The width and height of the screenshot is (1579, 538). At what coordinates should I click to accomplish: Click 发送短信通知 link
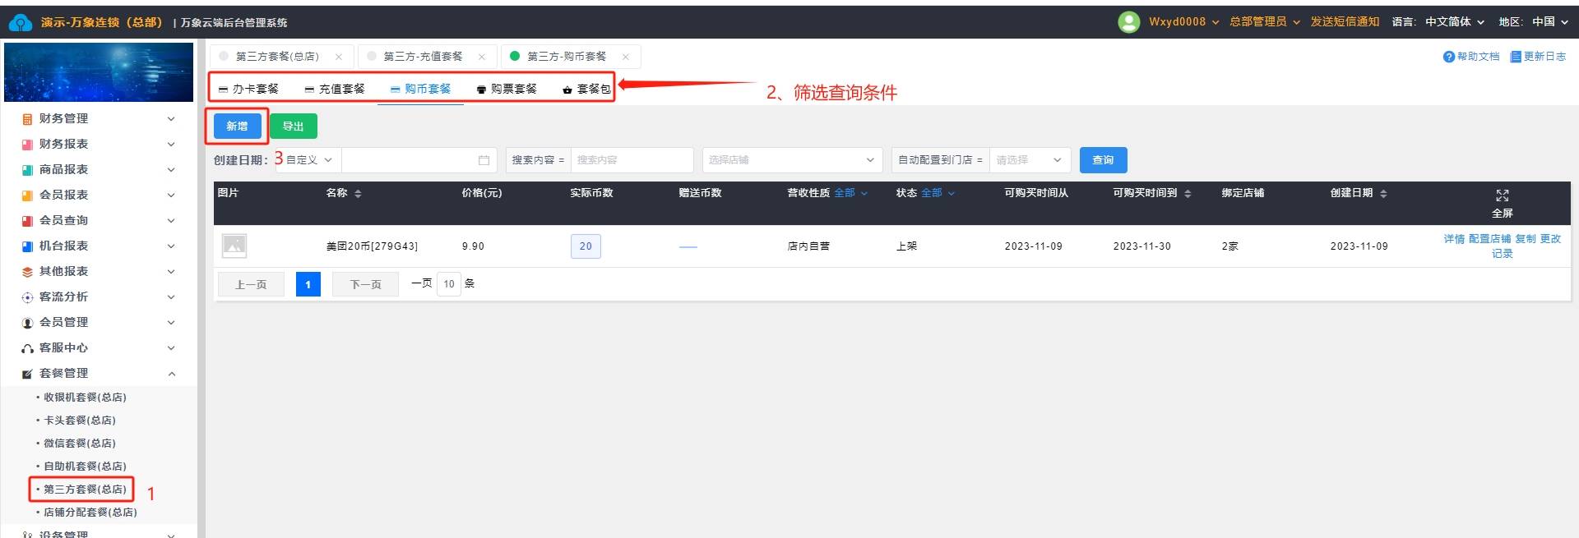tap(1345, 22)
